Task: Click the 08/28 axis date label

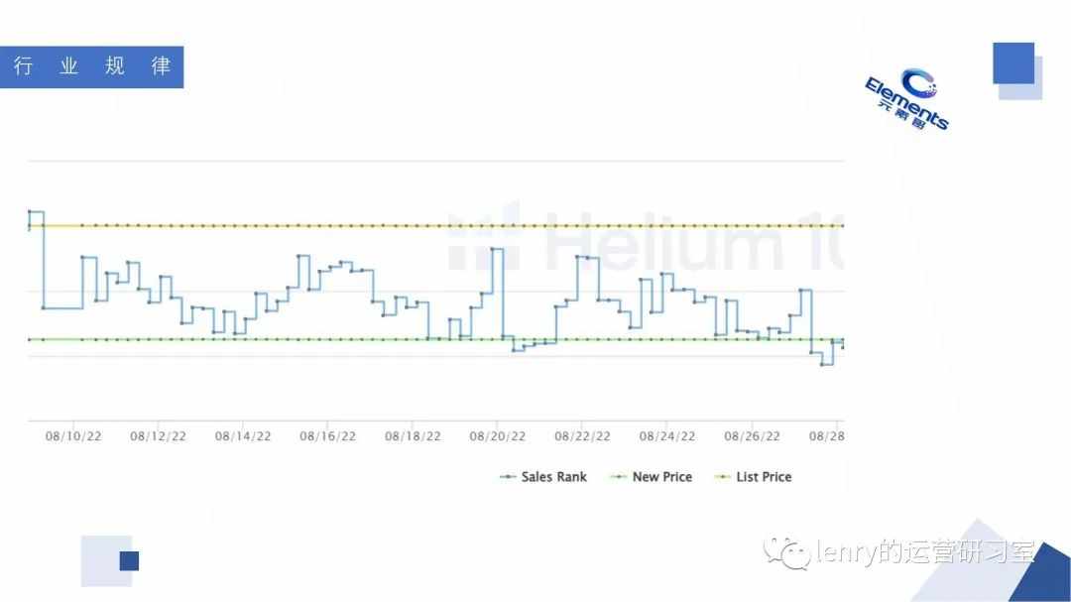Action: (x=826, y=436)
